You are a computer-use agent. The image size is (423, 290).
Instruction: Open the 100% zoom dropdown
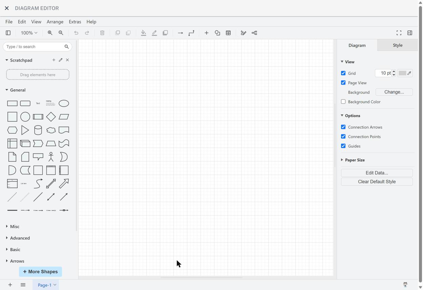pyautogui.click(x=29, y=33)
